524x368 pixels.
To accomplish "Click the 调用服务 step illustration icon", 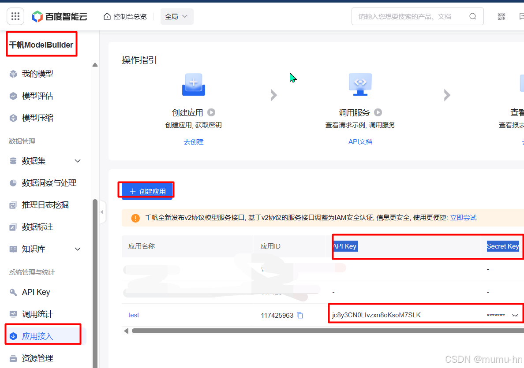I will click(x=360, y=85).
